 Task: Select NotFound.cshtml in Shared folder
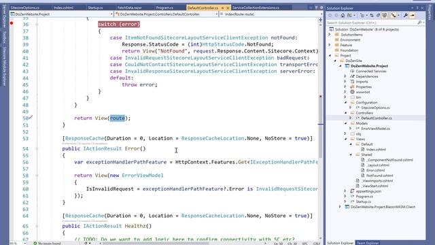click(379, 176)
